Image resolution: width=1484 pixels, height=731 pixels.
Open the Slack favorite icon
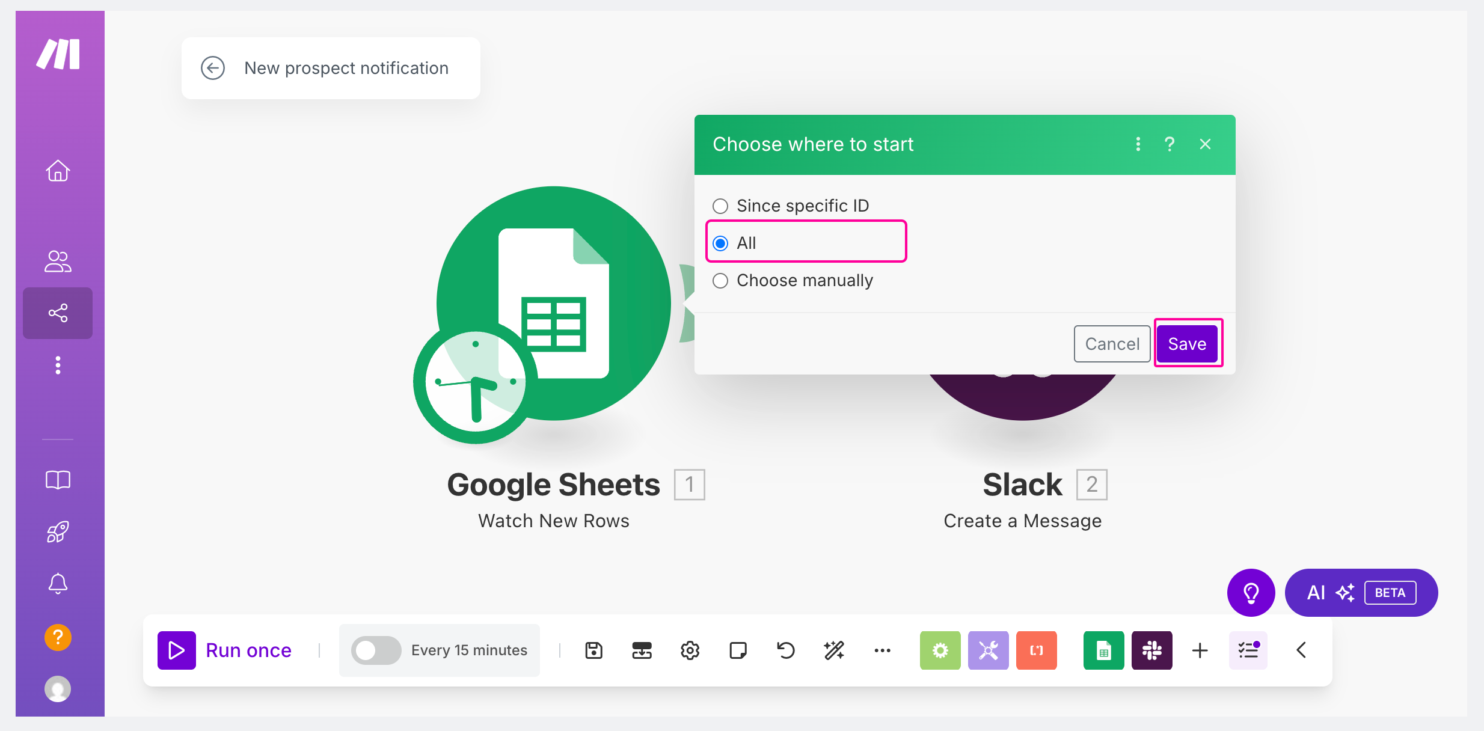1151,650
